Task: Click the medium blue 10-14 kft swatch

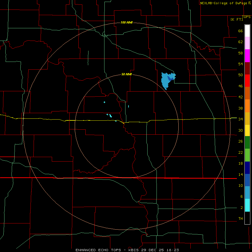Action: click(247, 180)
